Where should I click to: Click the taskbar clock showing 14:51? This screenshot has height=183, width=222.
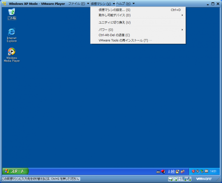point(213,171)
